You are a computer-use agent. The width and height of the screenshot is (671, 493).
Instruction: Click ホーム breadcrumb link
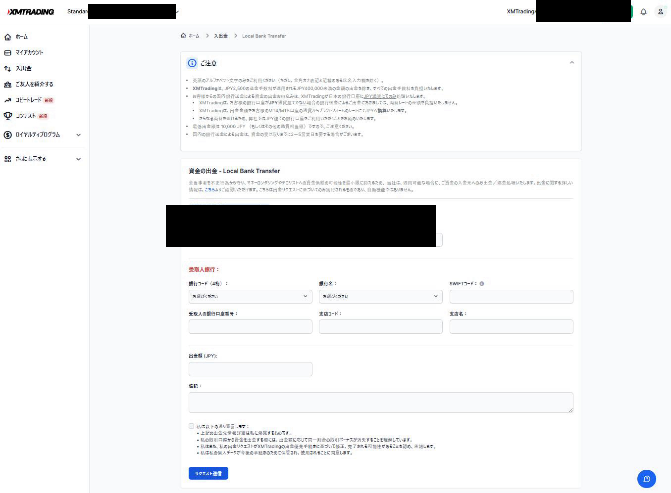[x=194, y=36]
